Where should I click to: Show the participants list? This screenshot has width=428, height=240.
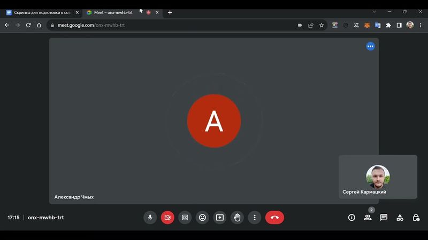368,218
